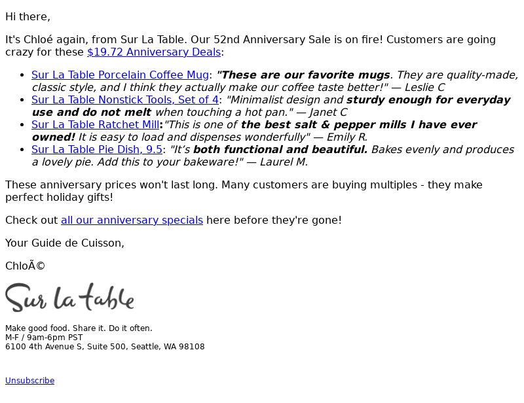
Task: Click the M-F 9am-6pm PST hours line
Action: click(44, 338)
